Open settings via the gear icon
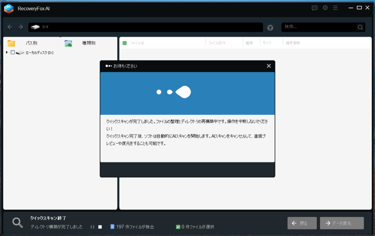The height and width of the screenshot is (236, 375). pos(325,8)
